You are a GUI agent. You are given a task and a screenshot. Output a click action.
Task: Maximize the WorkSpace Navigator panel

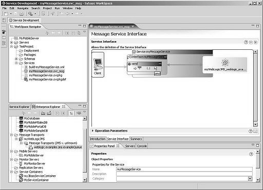pos(84,26)
